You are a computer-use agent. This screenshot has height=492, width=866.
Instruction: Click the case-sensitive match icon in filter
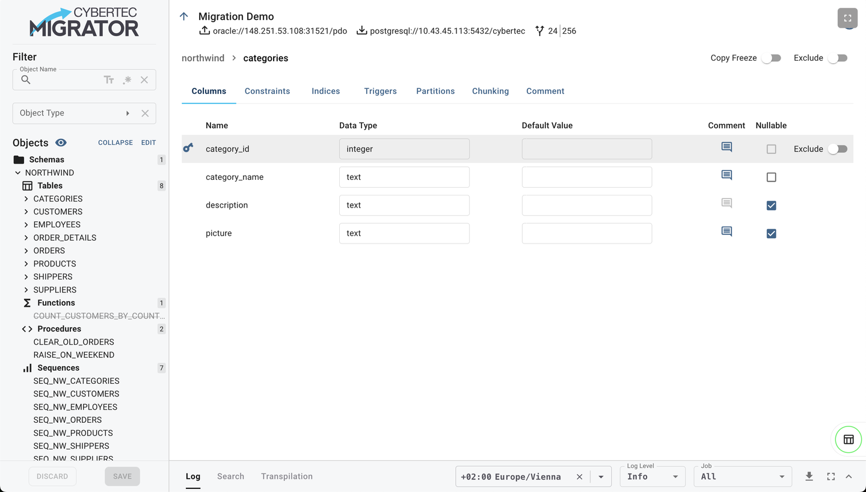(109, 80)
